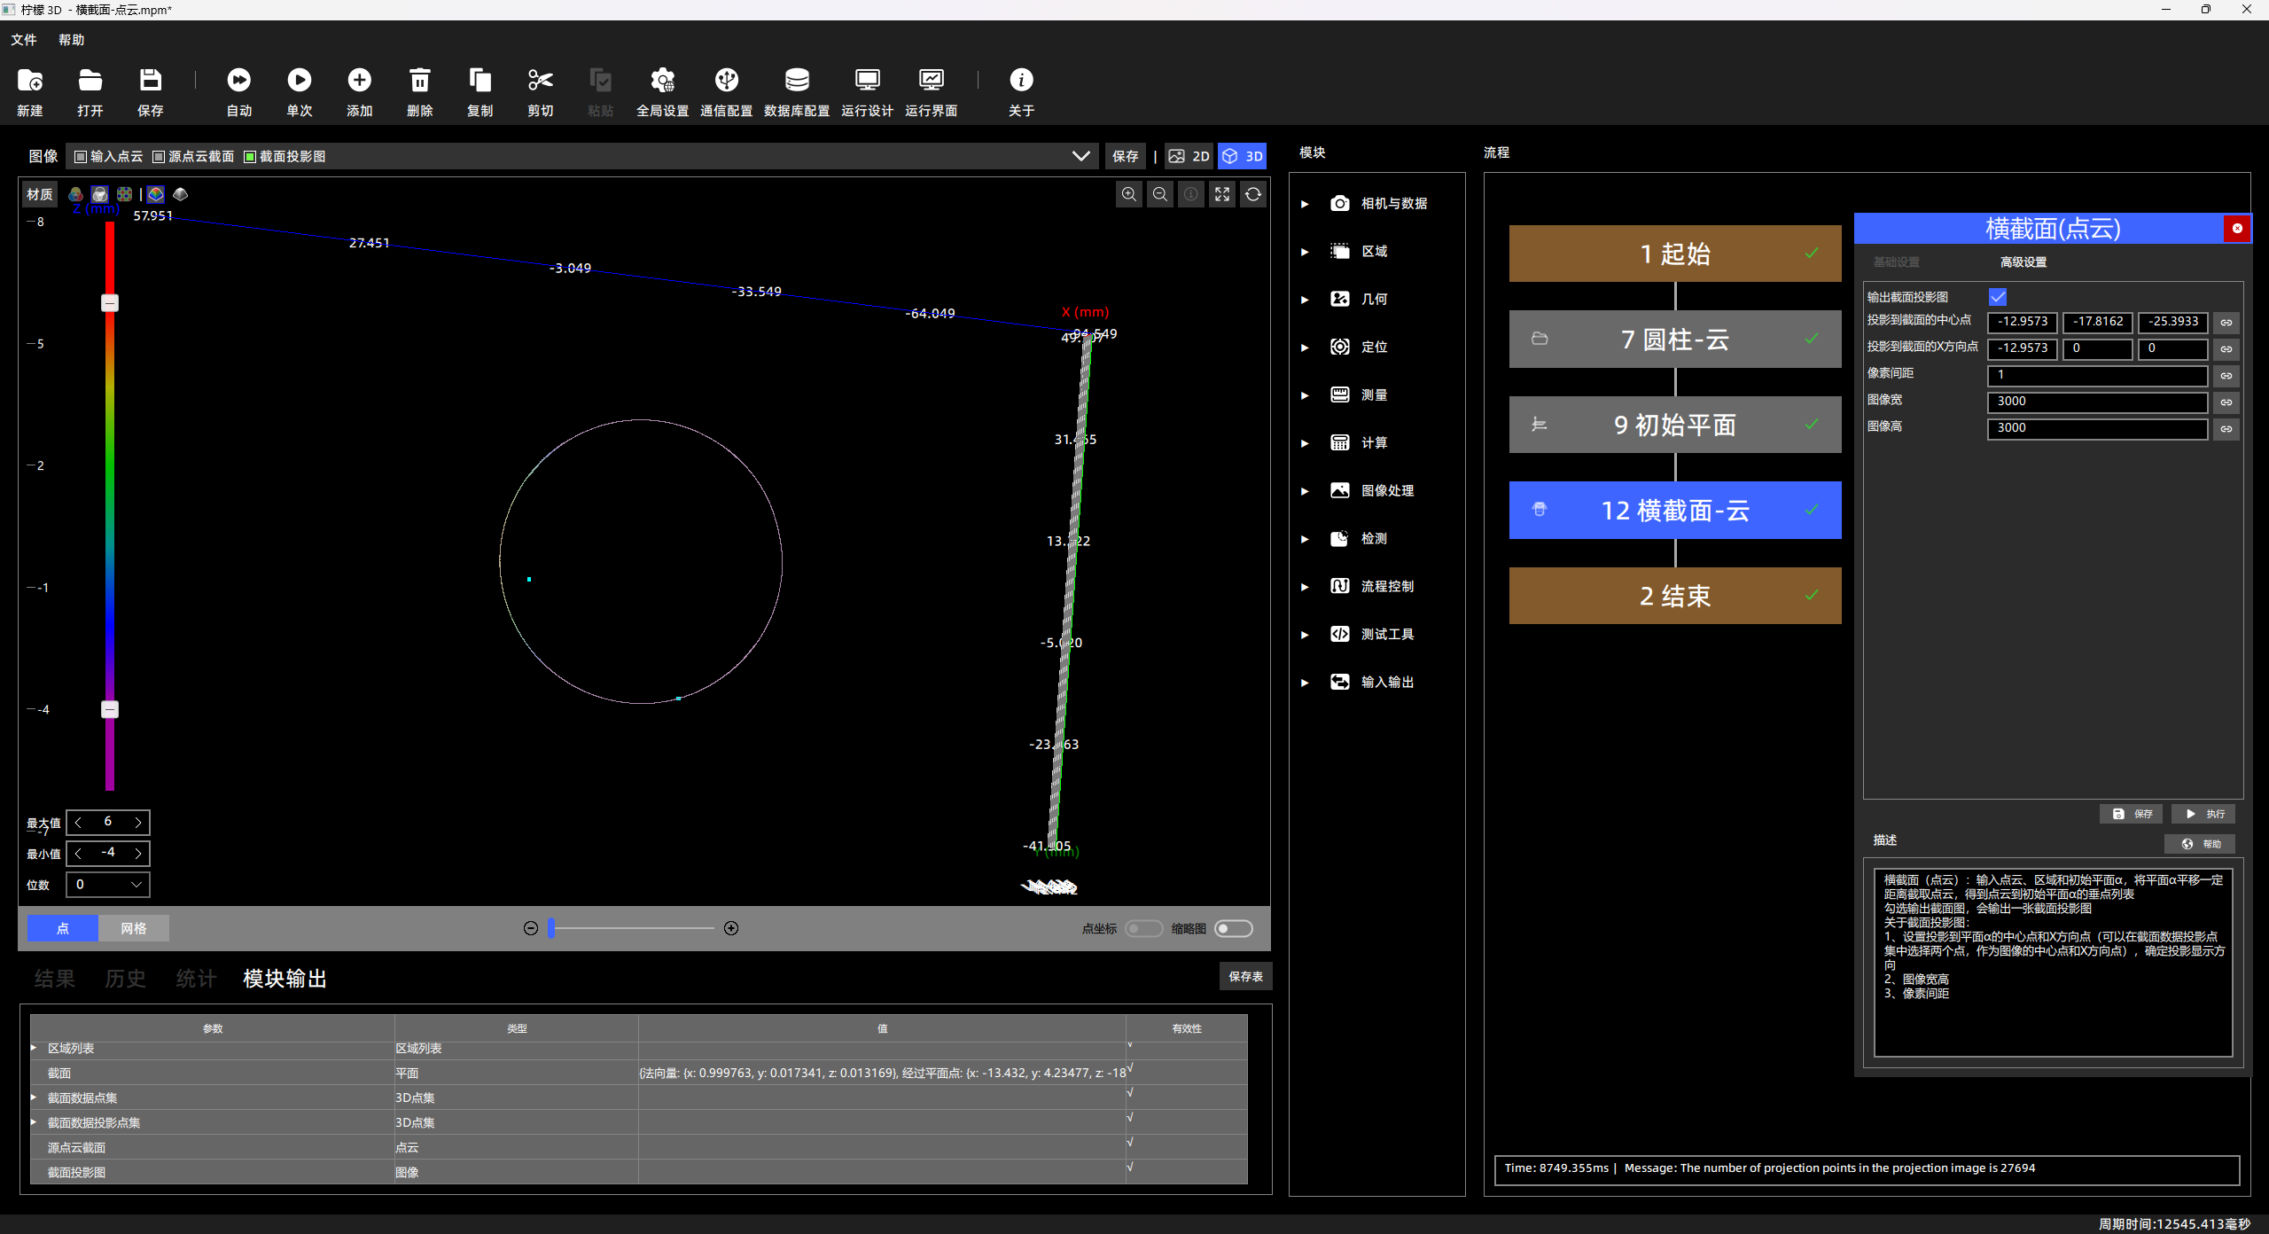Click upper handle of color scale slider
2269x1234 pixels.
pyautogui.click(x=110, y=303)
